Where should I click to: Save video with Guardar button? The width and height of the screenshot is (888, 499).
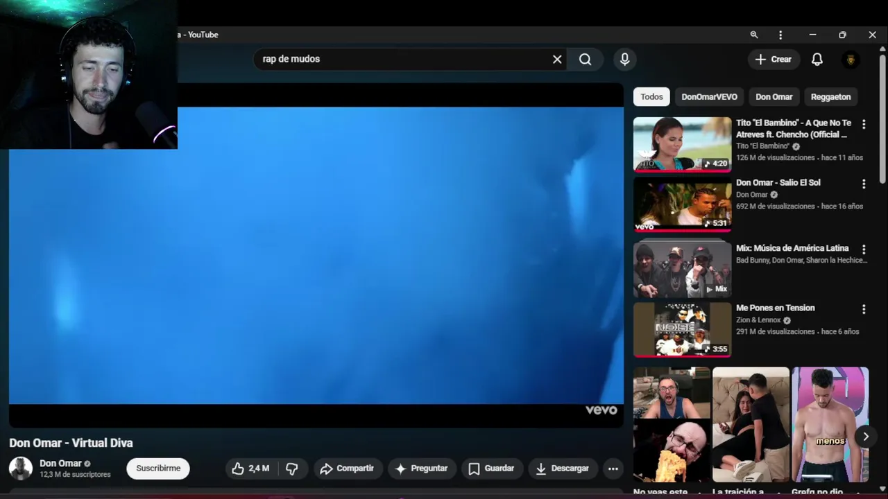coord(490,469)
